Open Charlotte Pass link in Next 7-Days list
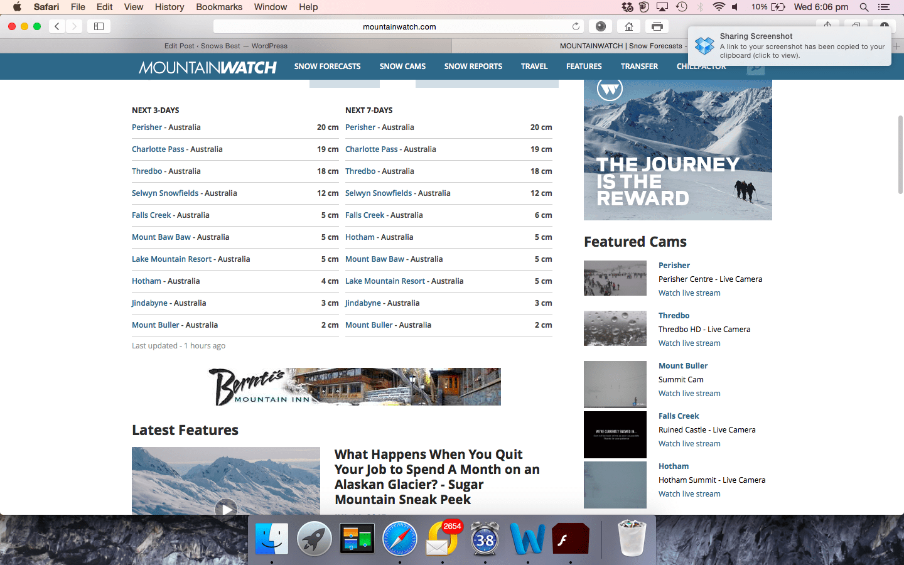Screen dimensions: 904x565 pyautogui.click(x=372, y=149)
